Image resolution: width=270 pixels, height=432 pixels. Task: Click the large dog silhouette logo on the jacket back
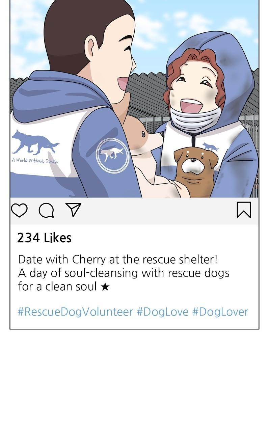coord(35,141)
